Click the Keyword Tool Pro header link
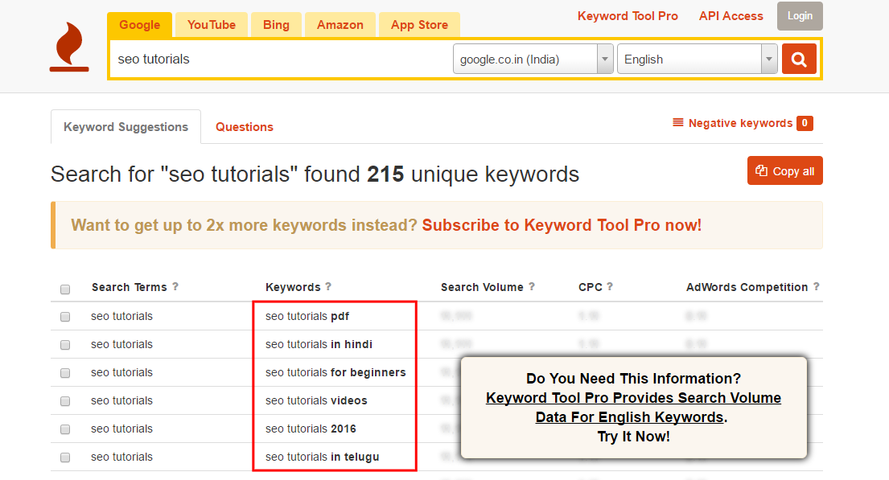 628,16
